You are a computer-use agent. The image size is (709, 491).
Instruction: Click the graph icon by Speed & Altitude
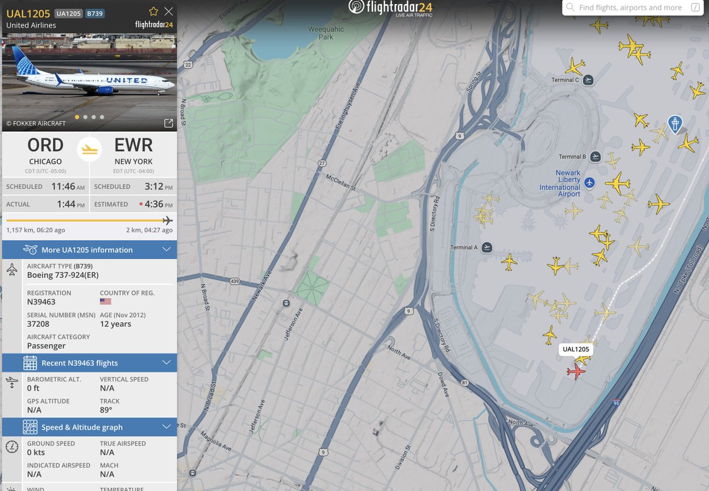click(30, 427)
